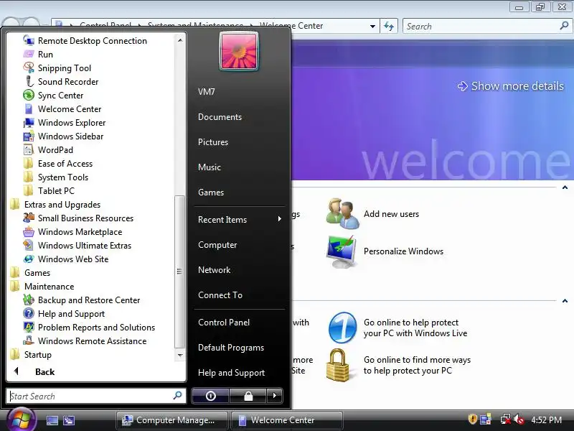
Task: Click the Windows Live protect icon
Action: (x=343, y=328)
